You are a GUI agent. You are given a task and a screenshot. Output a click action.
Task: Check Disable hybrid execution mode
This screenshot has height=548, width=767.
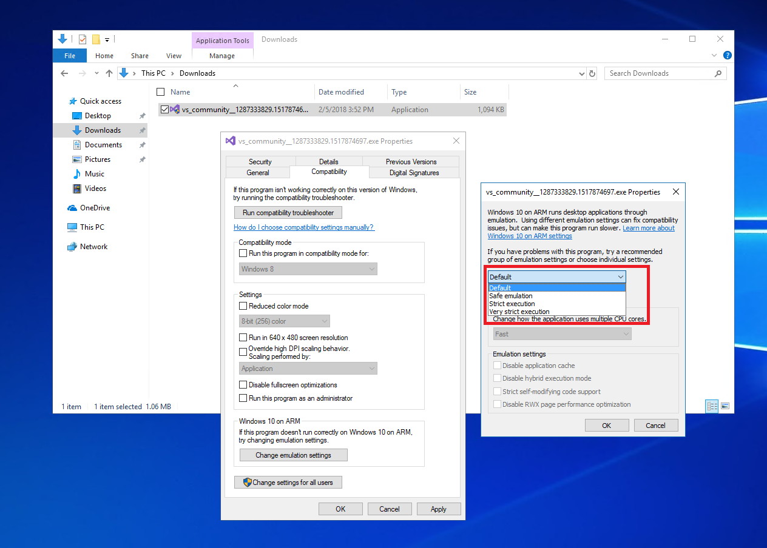point(498,378)
